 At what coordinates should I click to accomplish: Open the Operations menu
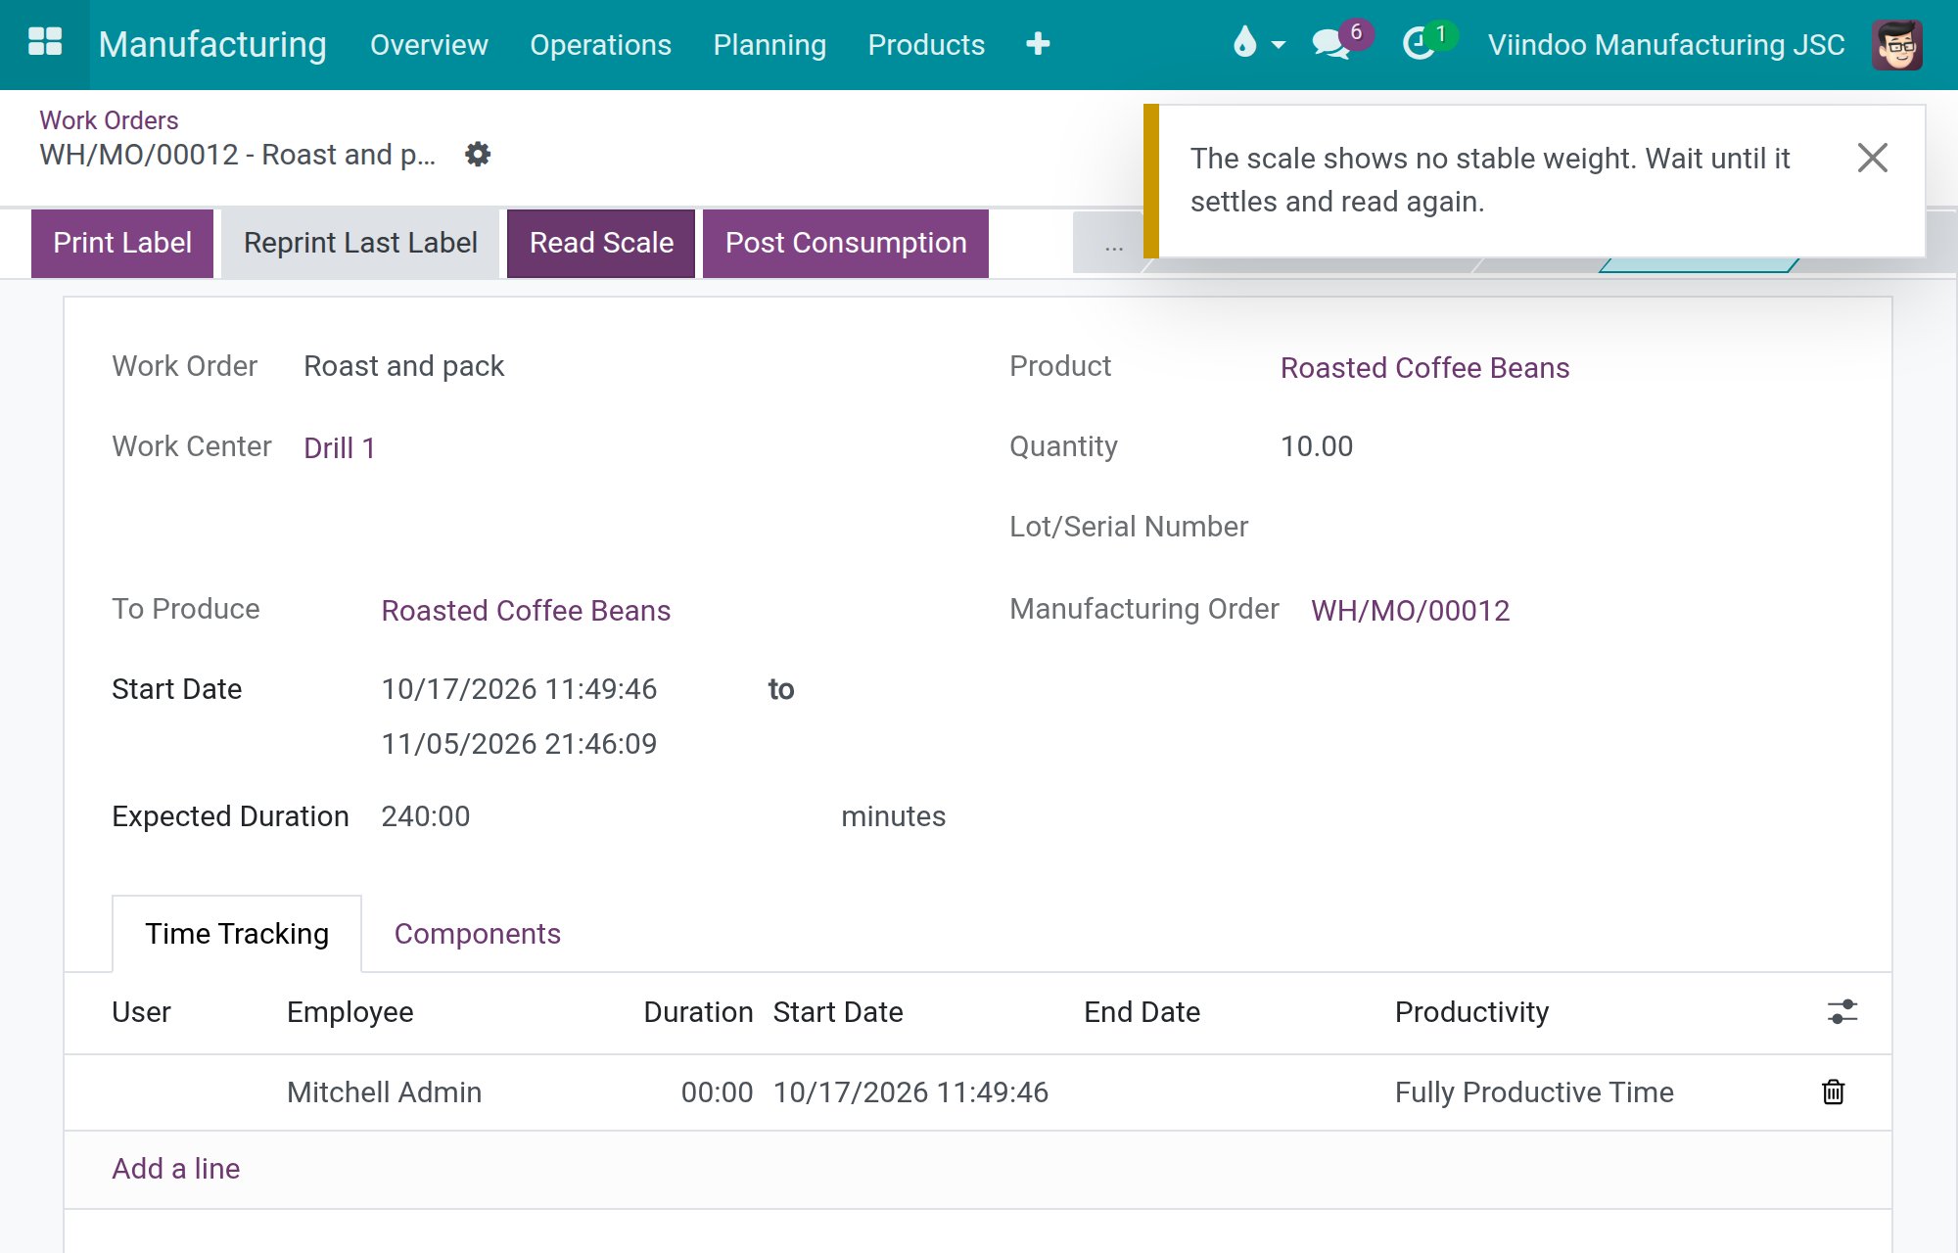[x=600, y=45]
